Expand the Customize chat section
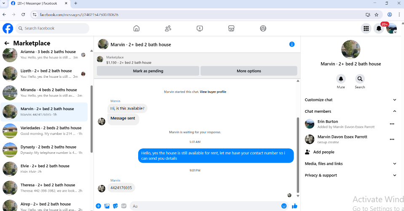404x211 pixels. point(350,100)
